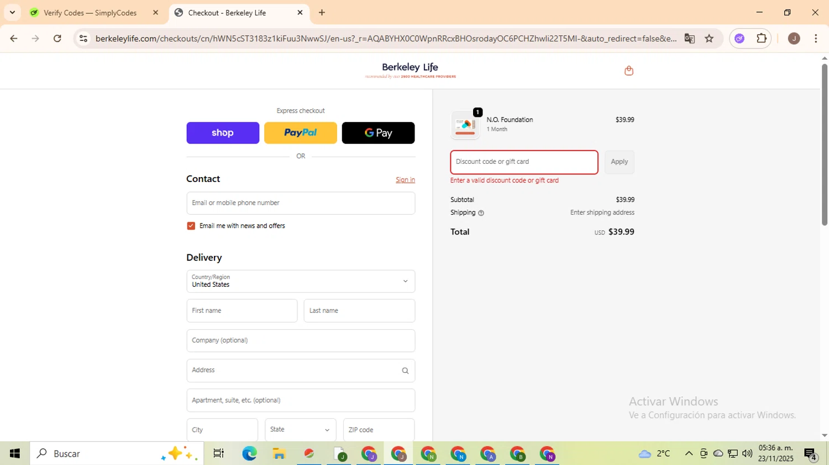Click the address search magnifier icon
Image resolution: width=829 pixels, height=465 pixels.
click(405, 371)
